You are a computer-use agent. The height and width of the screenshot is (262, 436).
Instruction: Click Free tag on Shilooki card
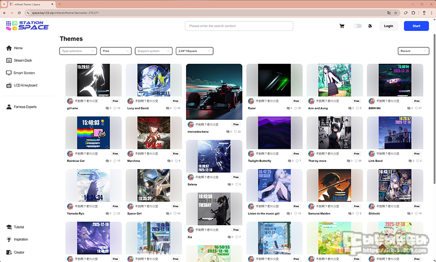tap(417, 206)
